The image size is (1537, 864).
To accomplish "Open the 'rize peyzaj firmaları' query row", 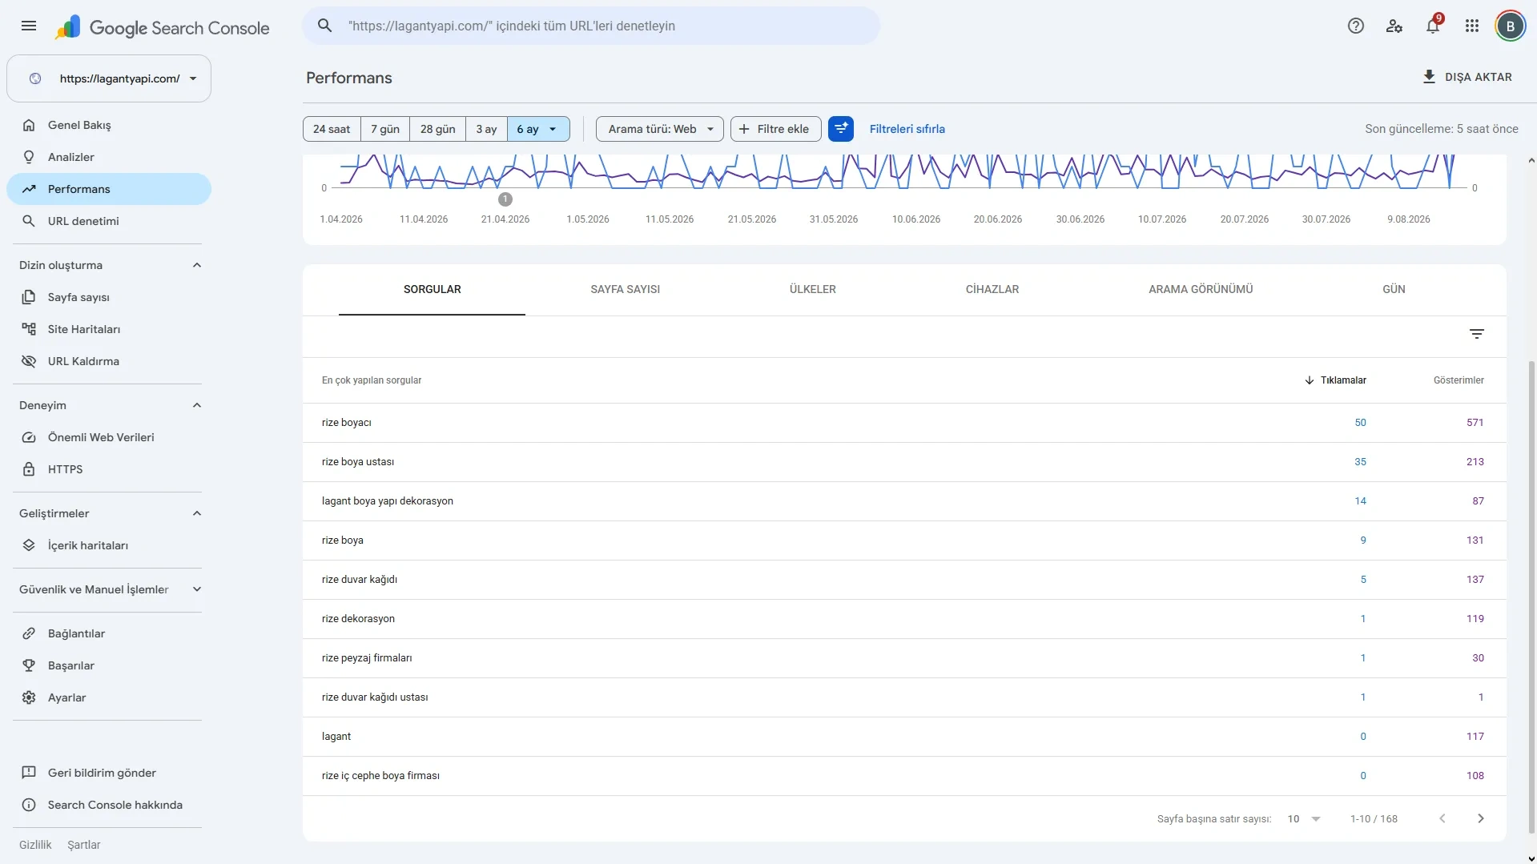I will pyautogui.click(x=904, y=658).
